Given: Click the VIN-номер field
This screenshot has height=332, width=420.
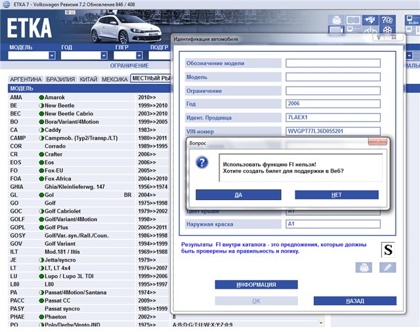Looking at the screenshot, I should point(333,131).
